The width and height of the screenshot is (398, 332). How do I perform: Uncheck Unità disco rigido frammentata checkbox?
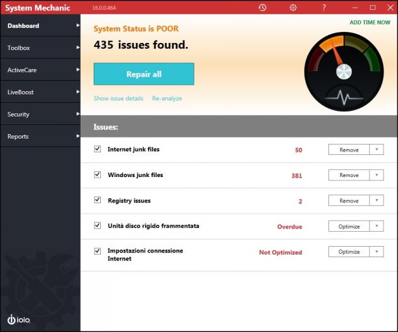[98, 226]
